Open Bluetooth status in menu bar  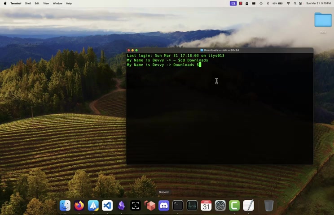point(268,4)
